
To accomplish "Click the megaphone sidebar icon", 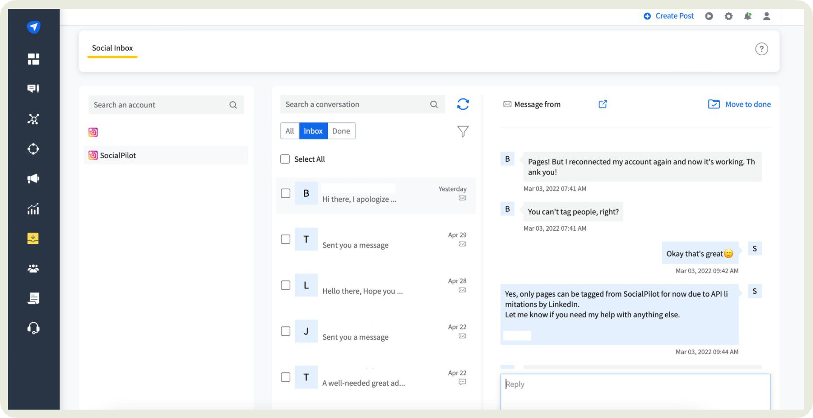I will [x=34, y=178].
